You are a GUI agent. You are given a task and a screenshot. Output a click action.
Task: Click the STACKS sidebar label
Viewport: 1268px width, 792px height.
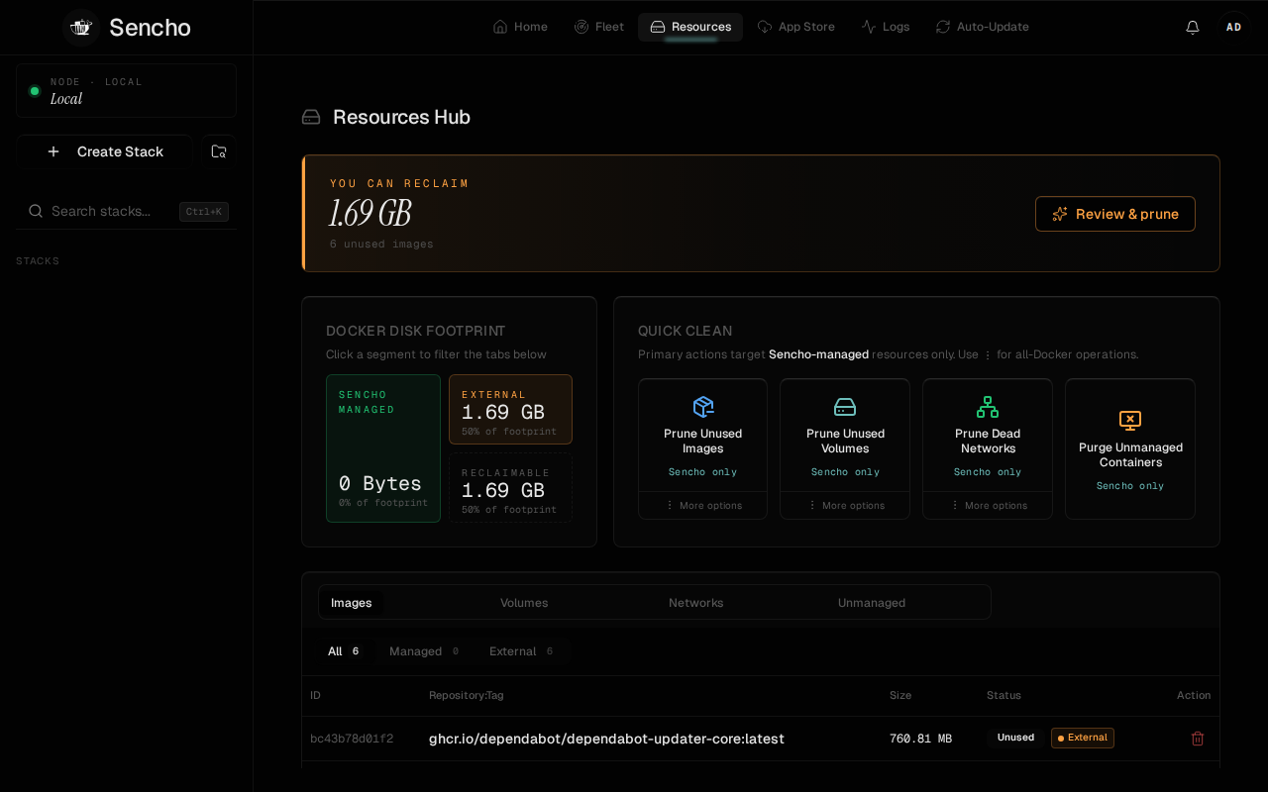point(38,261)
